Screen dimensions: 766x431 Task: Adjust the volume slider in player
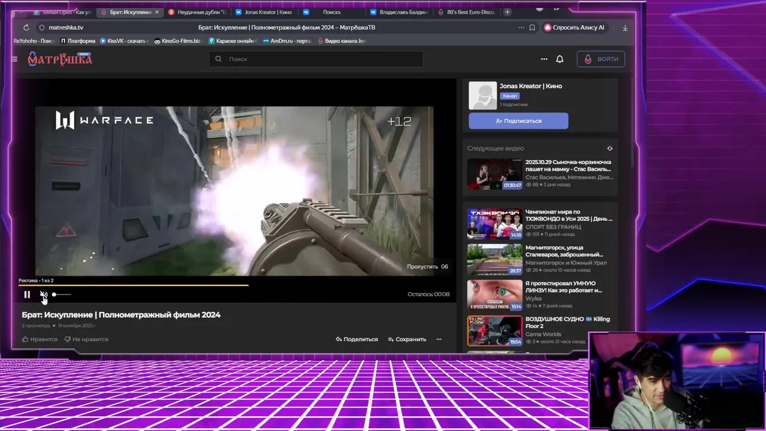coord(61,295)
